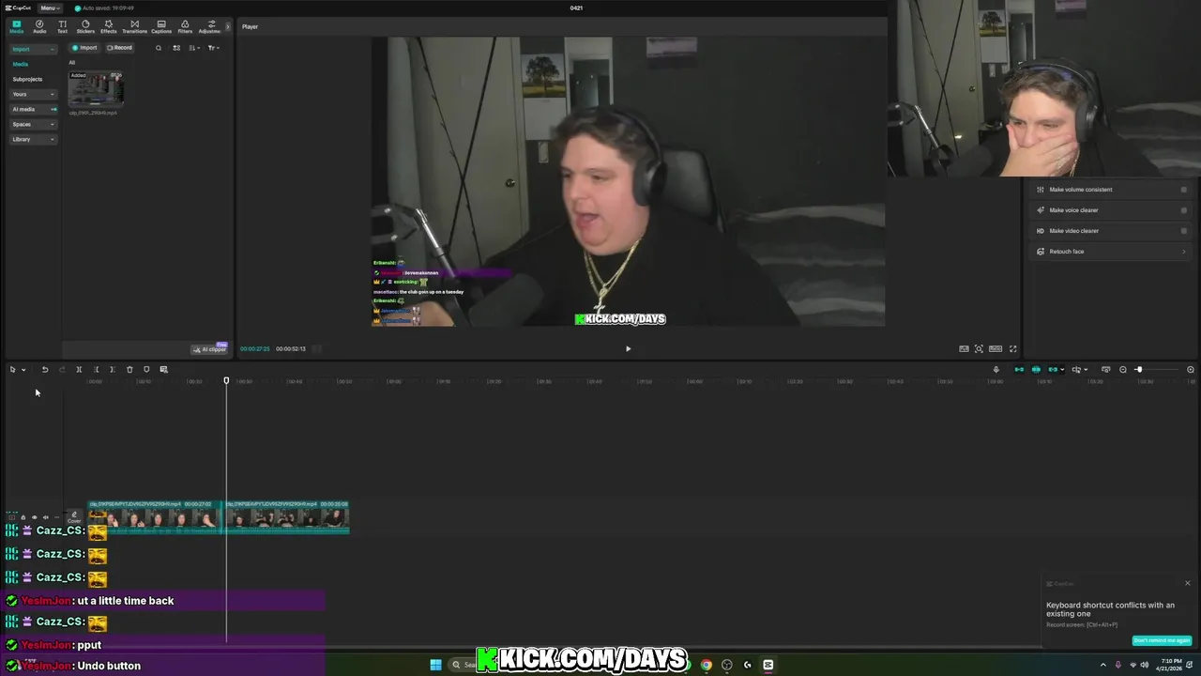Open the Stickers tab
Image resolution: width=1201 pixels, height=676 pixels.
pyautogui.click(x=85, y=26)
